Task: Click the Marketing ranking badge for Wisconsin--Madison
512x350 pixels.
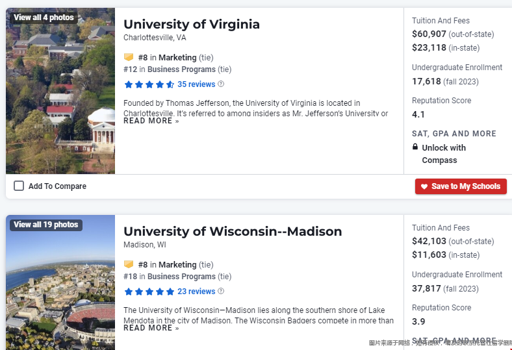Action: tap(129, 264)
